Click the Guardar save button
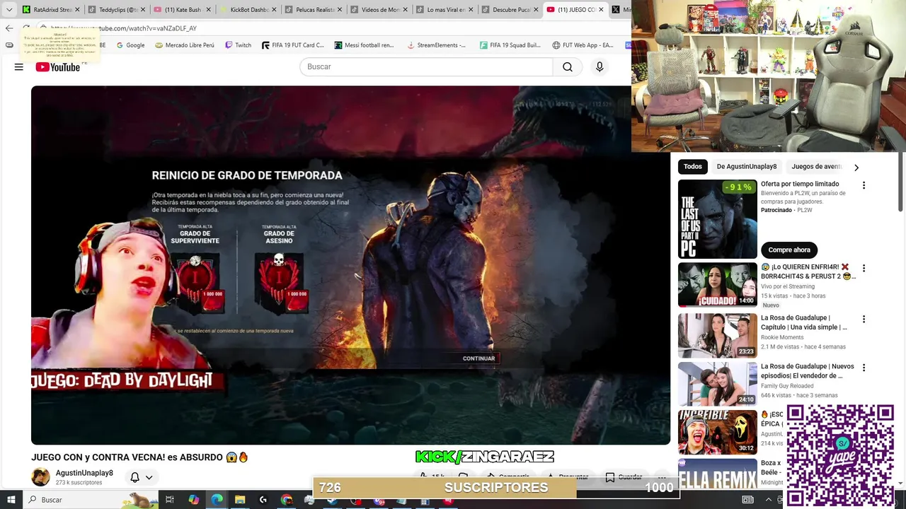 624,477
